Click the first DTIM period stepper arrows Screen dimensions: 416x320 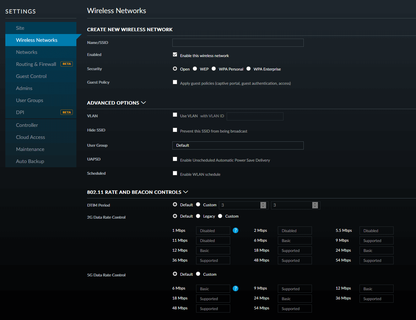(263, 205)
